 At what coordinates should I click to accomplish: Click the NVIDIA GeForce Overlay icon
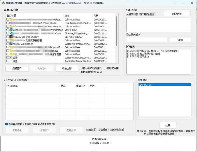11,37
